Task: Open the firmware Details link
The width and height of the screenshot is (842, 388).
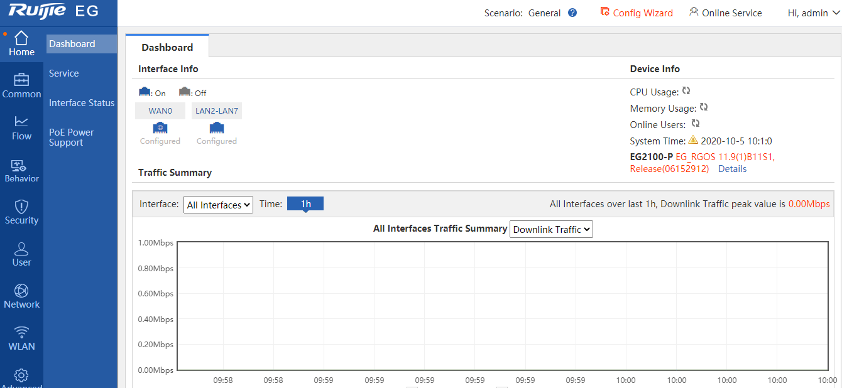Action: click(x=732, y=169)
